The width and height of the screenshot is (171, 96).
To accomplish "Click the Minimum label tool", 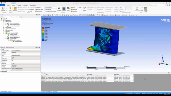I will click(x=74, y=11).
